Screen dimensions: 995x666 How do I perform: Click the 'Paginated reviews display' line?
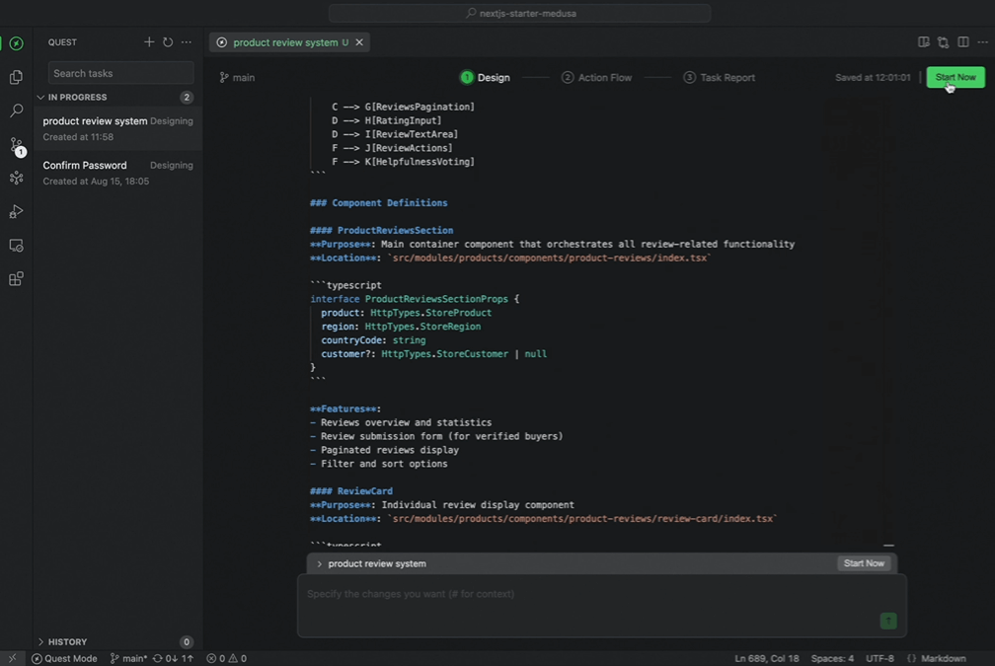click(x=384, y=450)
